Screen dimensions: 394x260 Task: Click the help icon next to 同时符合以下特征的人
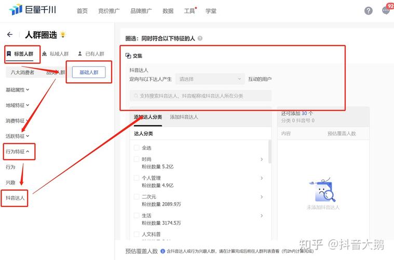(x=200, y=38)
